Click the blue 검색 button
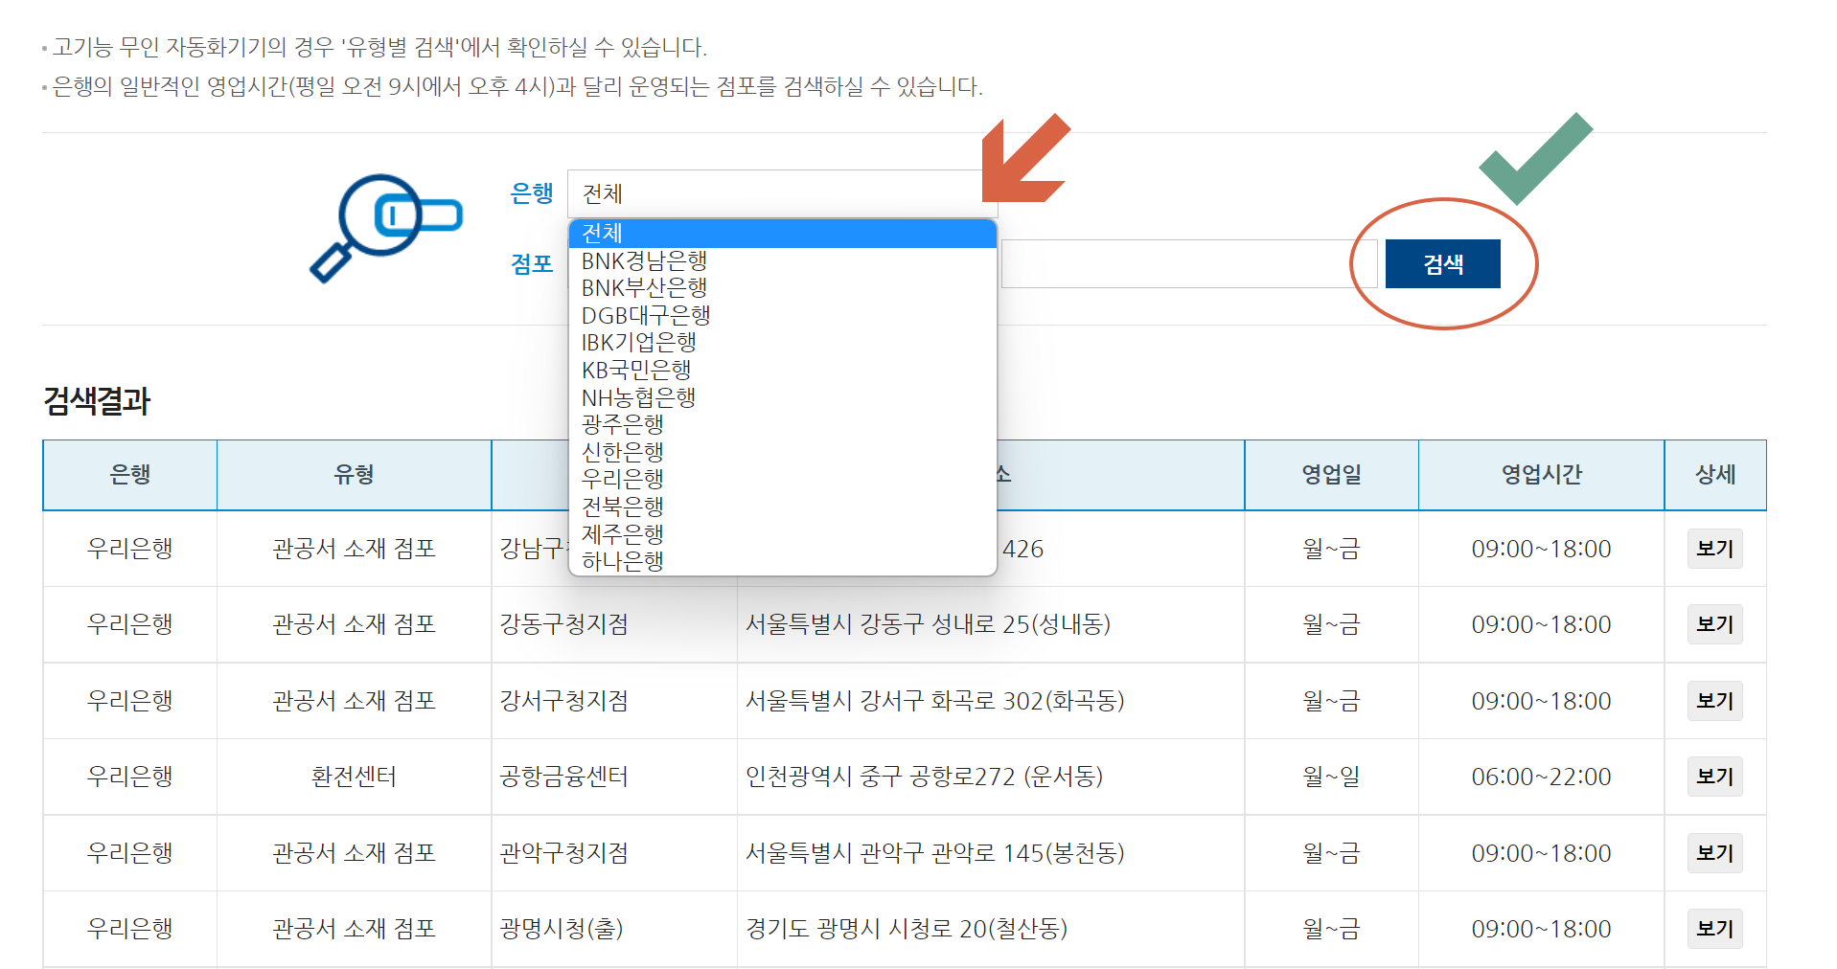1837x969 pixels. (x=1442, y=264)
